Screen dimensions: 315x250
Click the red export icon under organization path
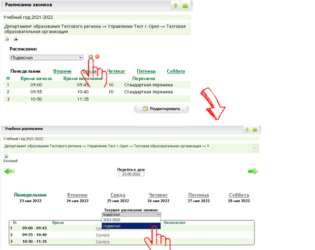[x=15, y=39]
